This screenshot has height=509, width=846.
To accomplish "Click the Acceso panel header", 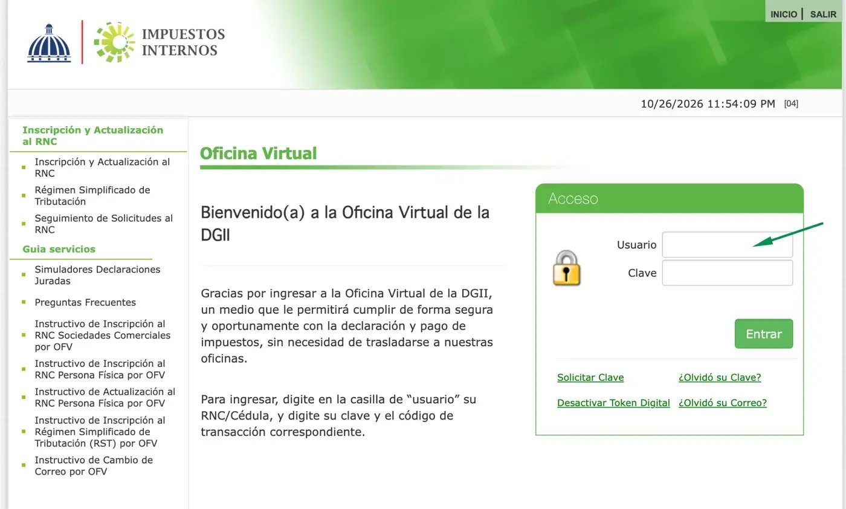I will pyautogui.click(x=670, y=198).
